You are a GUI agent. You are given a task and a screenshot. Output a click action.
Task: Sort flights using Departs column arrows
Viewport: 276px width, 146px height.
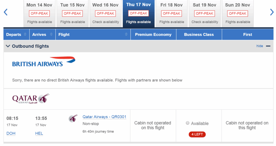pos(25,34)
